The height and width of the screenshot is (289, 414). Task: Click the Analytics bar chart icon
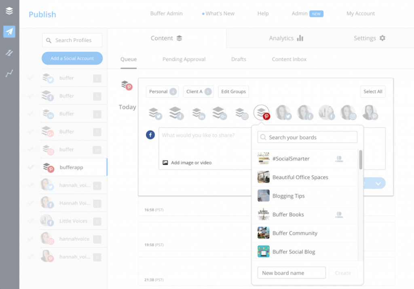coord(300,38)
